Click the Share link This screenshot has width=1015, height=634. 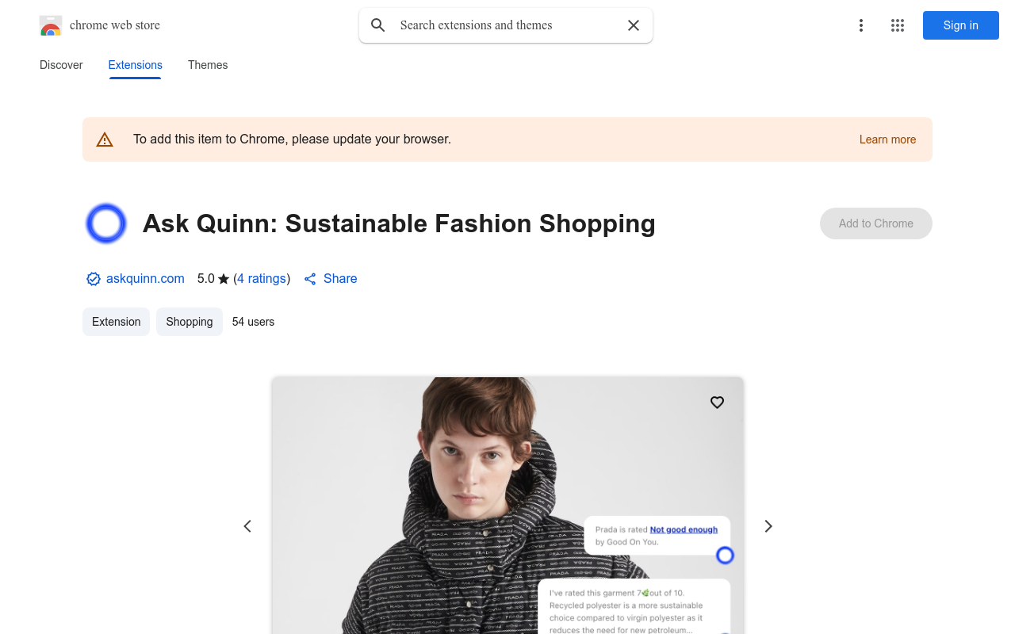tap(340, 279)
